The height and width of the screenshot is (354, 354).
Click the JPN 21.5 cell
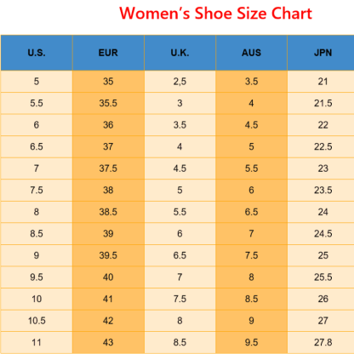[x=321, y=103]
